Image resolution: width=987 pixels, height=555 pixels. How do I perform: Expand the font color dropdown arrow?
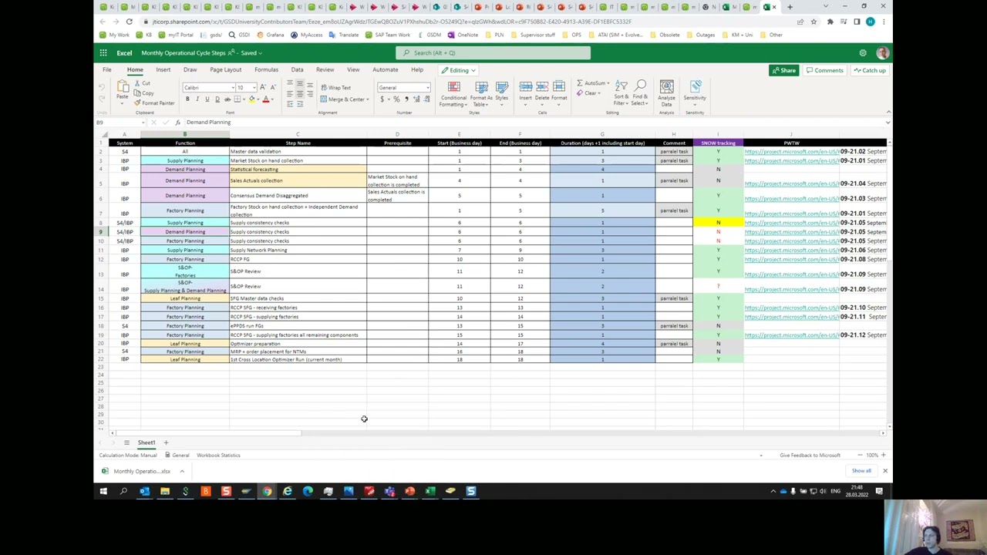point(272,99)
